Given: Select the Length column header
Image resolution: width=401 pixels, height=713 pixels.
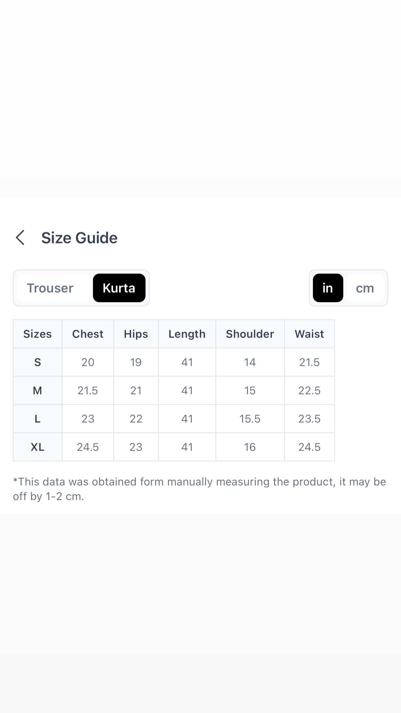Looking at the screenshot, I should coord(187,334).
